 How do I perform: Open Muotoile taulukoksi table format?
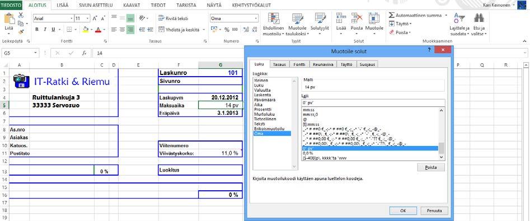pyautogui.click(x=297, y=24)
